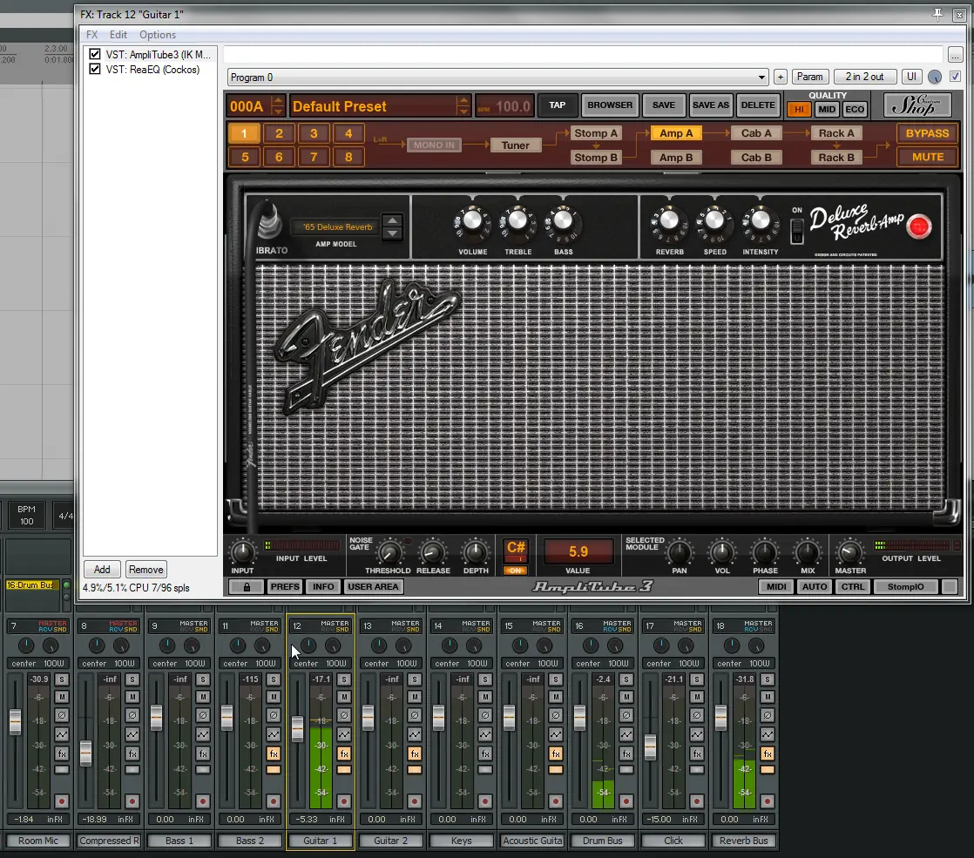Click the Guitar 1 volume fader

[298, 729]
